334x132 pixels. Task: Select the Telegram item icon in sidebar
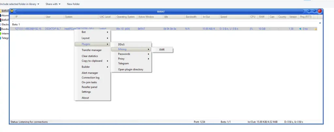(x=1, y=38)
